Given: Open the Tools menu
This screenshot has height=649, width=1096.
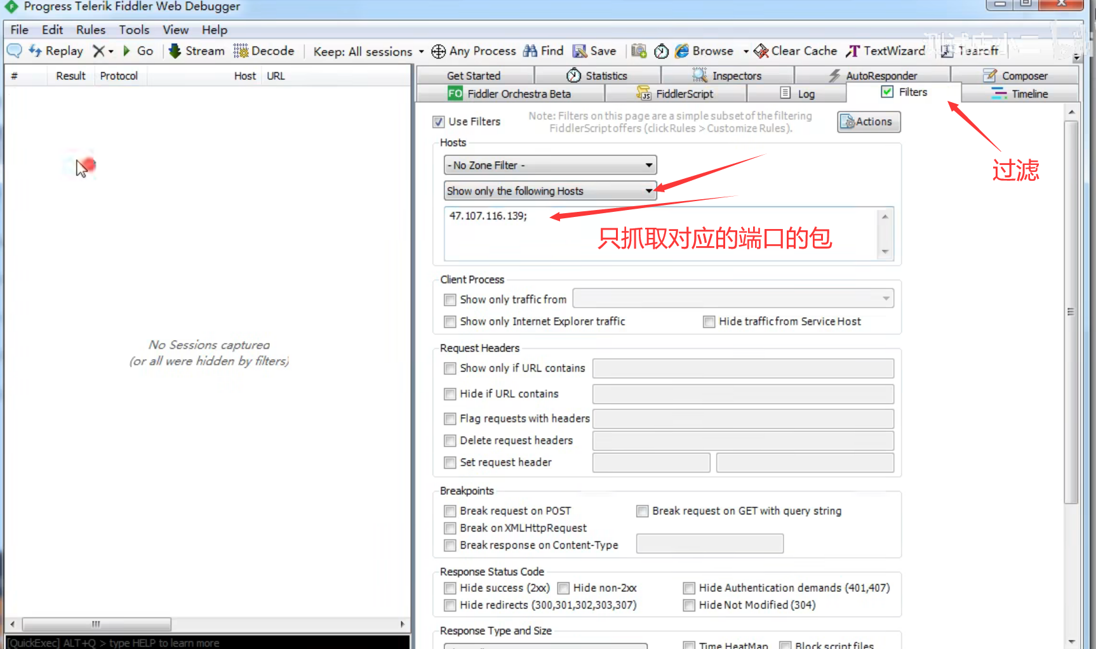Looking at the screenshot, I should click(134, 30).
